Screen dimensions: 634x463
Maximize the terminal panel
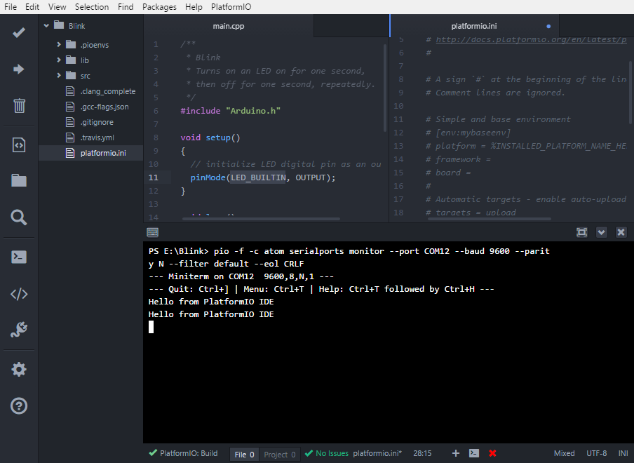click(x=582, y=232)
